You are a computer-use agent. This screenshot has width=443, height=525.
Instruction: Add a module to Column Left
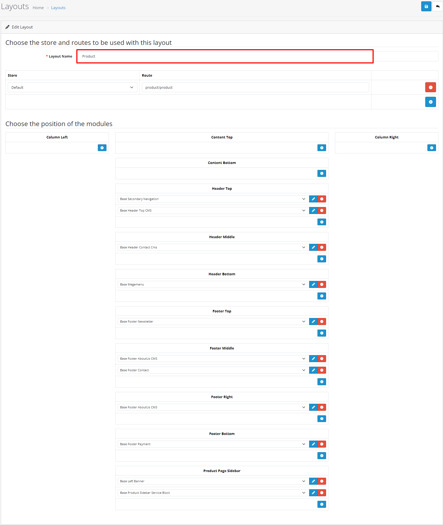(102, 148)
